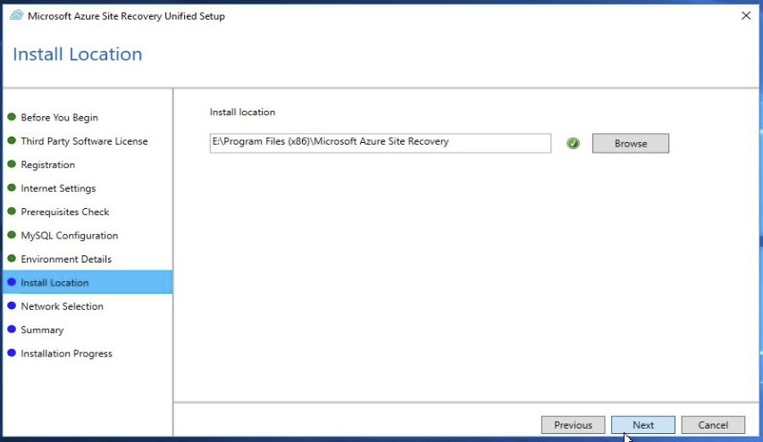The image size is (763, 442).
Task: Open the MySQL Configuration step
Action: (69, 236)
